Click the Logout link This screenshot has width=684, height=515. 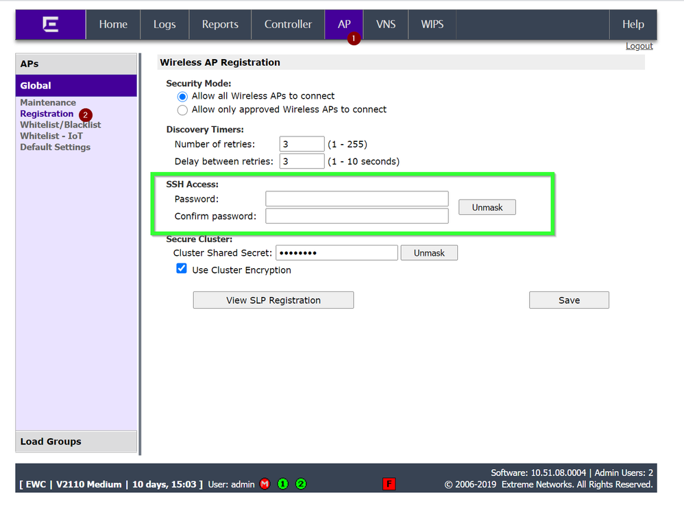coord(639,46)
